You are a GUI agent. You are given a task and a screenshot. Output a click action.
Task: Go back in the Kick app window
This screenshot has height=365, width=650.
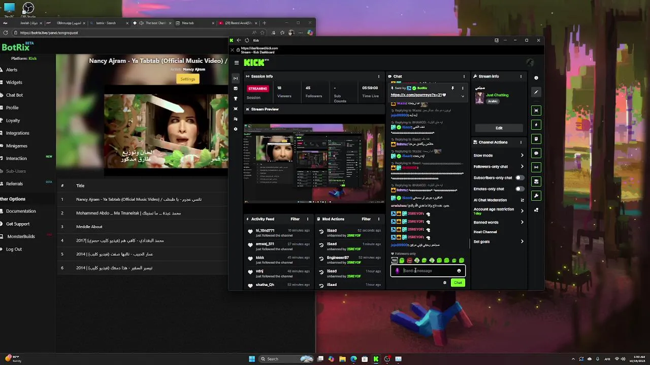(x=239, y=41)
